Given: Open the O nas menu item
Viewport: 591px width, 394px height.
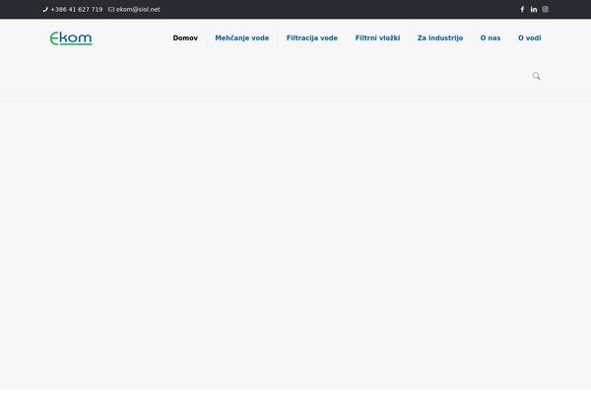Looking at the screenshot, I should tap(491, 38).
